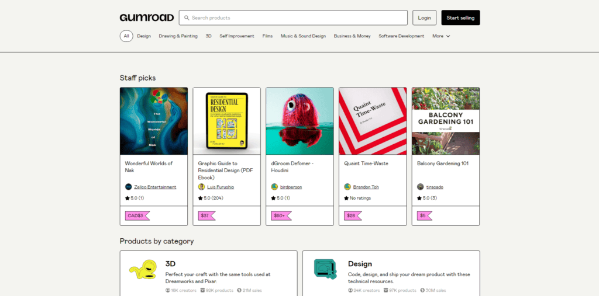599x296 pixels.
Task: Click birdperson avatar icon
Action: tap(274, 187)
